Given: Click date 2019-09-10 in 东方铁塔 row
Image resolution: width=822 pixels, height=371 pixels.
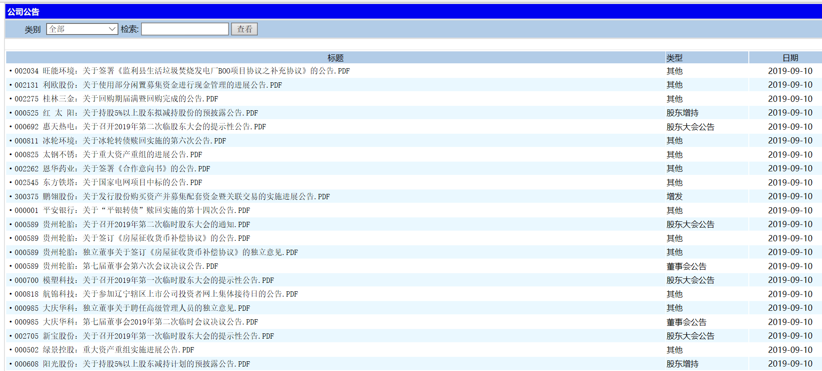Looking at the screenshot, I should point(790,182).
